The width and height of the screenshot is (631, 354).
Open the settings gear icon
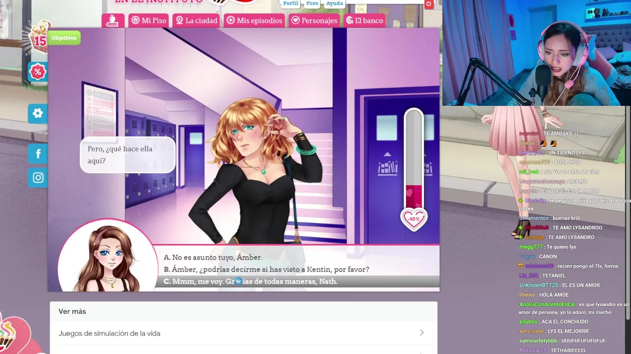[37, 114]
